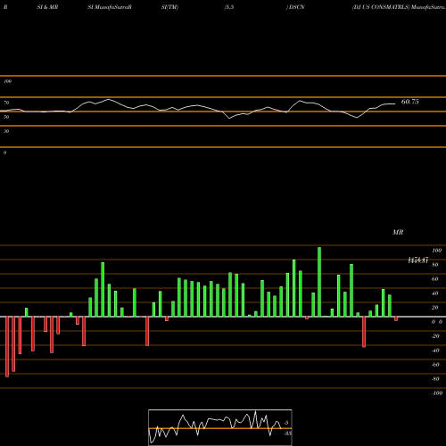Click the MR axis label -60
This screenshot has width=446, height=446.
tap(435, 365)
